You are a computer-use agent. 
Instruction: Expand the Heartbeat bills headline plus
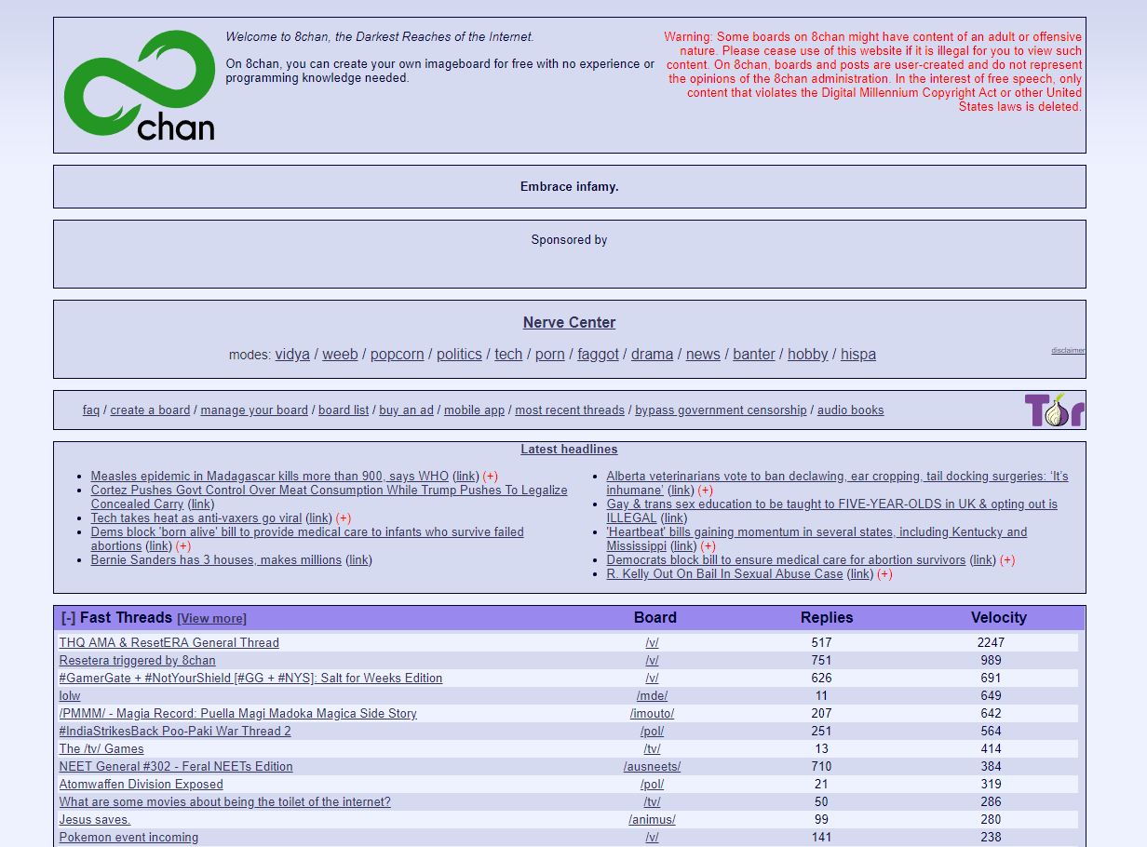pyautogui.click(x=708, y=546)
